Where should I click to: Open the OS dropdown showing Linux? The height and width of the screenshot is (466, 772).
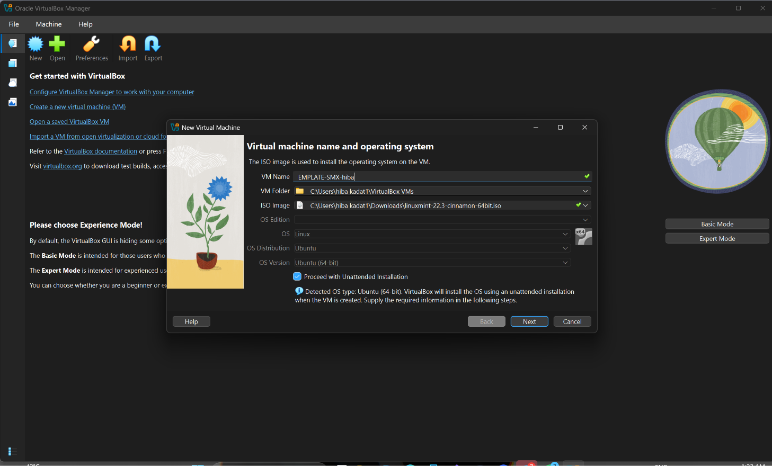click(432, 234)
